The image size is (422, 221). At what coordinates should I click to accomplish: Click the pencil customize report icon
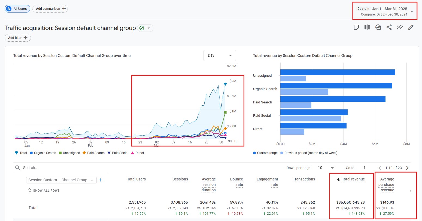click(x=411, y=27)
